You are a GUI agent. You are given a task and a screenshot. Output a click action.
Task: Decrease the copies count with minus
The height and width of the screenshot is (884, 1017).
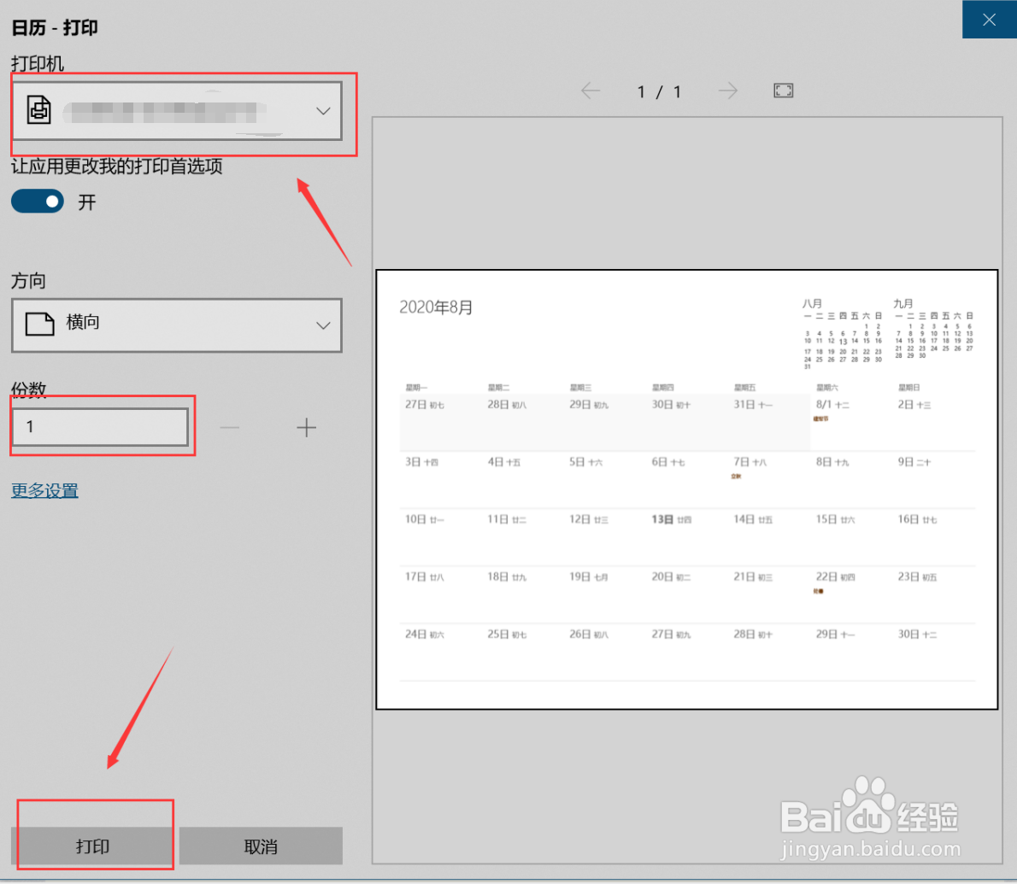pos(230,428)
